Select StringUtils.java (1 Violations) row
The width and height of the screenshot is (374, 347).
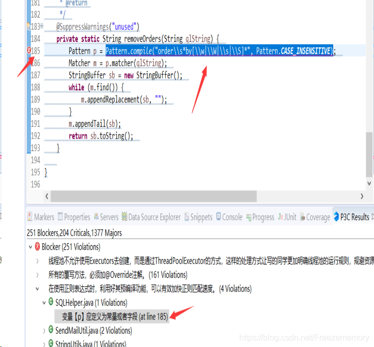pos(90,344)
